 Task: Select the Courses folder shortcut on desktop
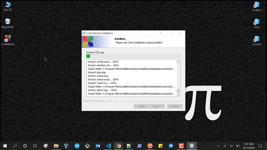point(257,40)
